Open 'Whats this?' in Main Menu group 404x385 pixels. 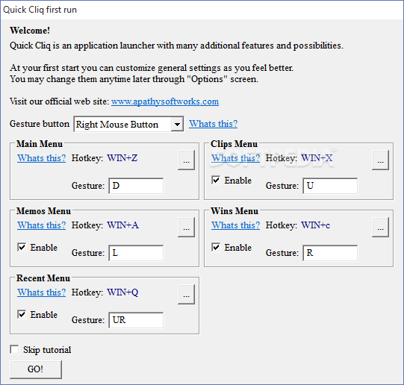(42, 158)
